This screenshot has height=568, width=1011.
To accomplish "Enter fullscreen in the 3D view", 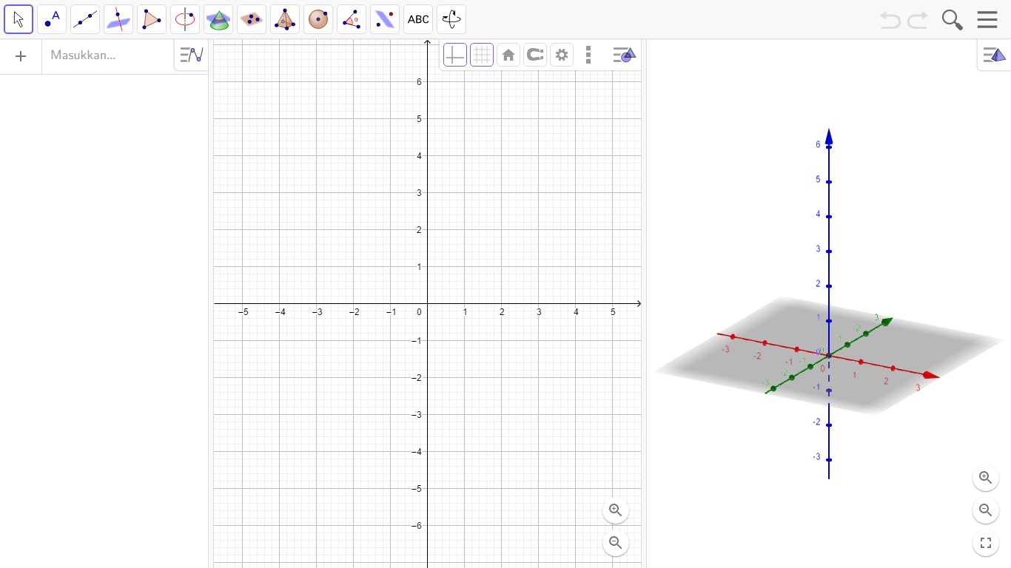I will pos(985,542).
